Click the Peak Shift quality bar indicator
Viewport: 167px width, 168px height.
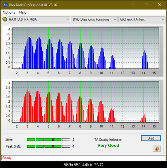coord(49,146)
